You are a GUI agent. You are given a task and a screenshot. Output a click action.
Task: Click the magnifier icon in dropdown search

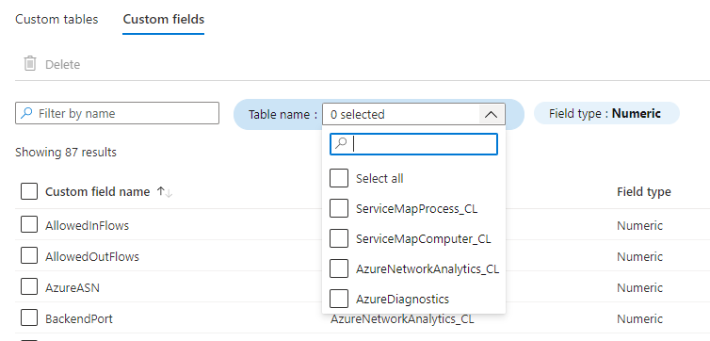[x=341, y=143]
